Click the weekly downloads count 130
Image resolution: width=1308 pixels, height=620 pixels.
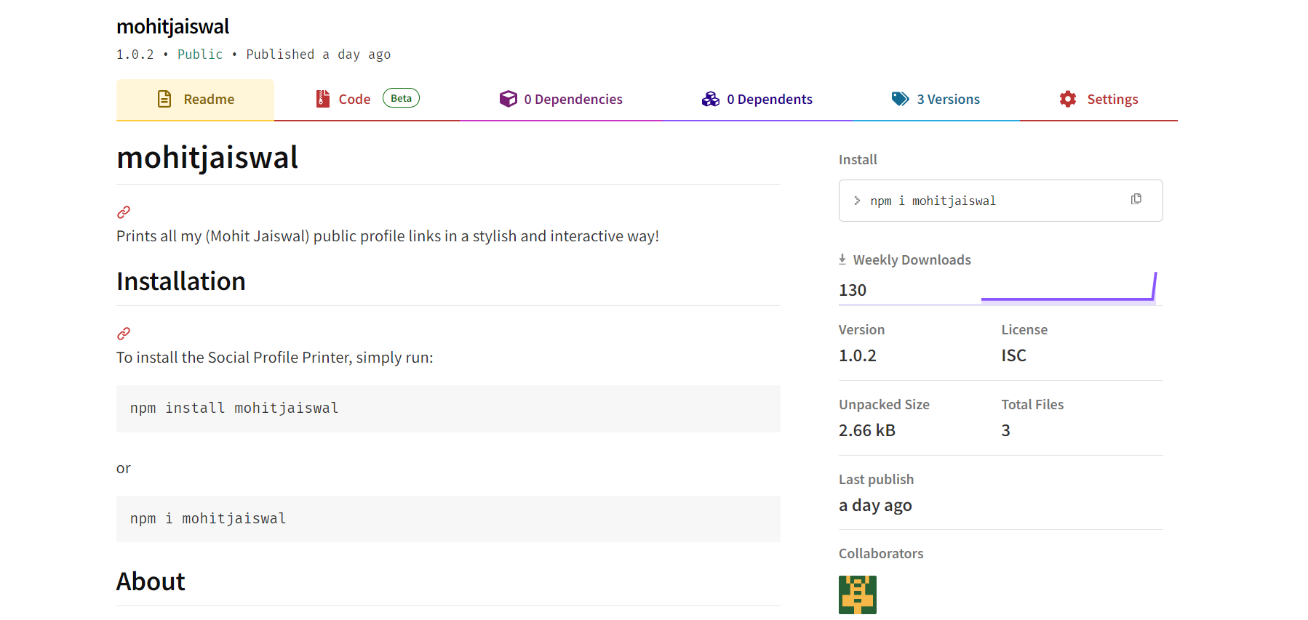click(x=853, y=290)
